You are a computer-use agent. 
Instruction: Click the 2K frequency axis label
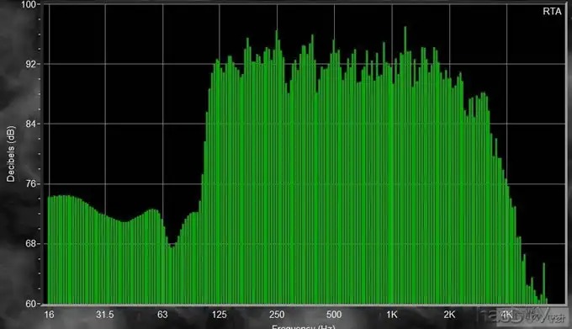pyautogui.click(x=449, y=315)
